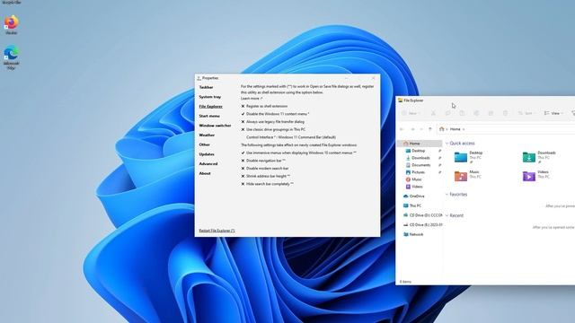This screenshot has width=575, height=323.
Task: Go back with the File Explorer back arrow
Action: 402,129
